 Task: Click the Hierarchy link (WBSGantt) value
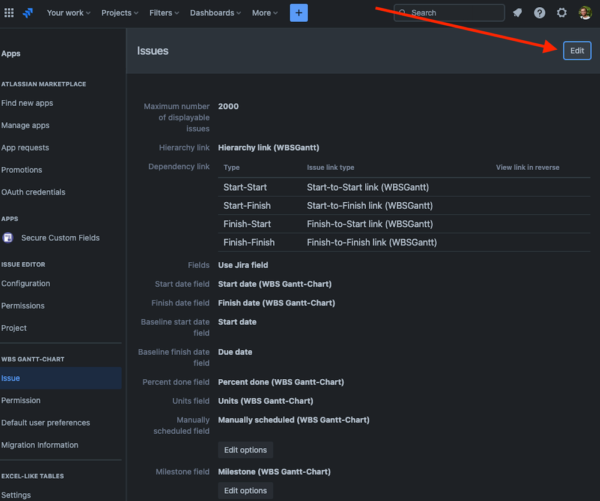268,148
